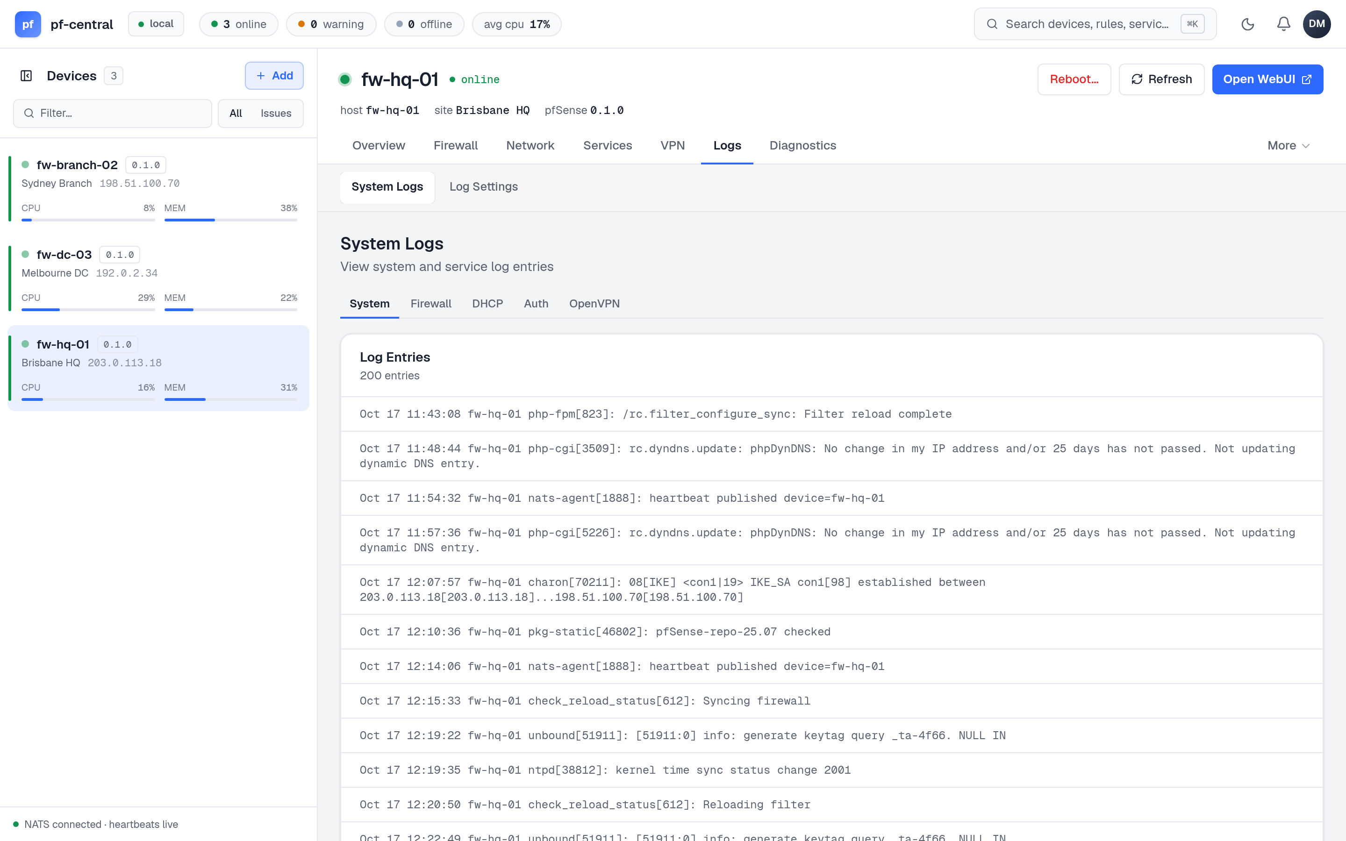The image size is (1346, 841).
Task: Open notifications bell icon
Action: pyautogui.click(x=1283, y=24)
